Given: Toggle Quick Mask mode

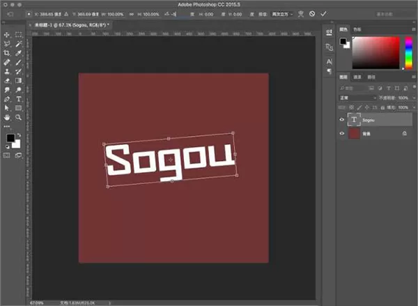Looking at the screenshot, I should coord(7,155).
